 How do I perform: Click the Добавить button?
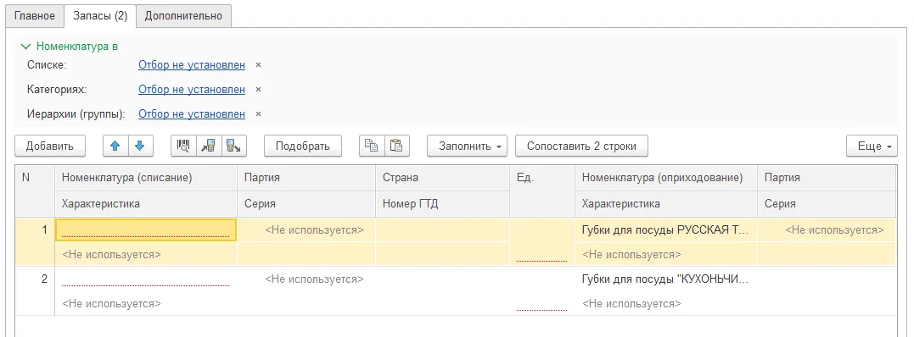coord(50,146)
